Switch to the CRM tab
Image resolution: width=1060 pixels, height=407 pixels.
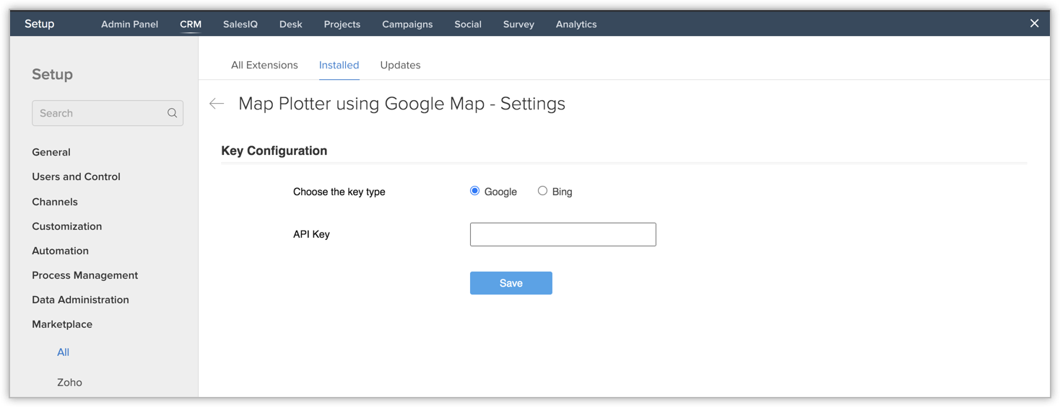click(x=191, y=24)
